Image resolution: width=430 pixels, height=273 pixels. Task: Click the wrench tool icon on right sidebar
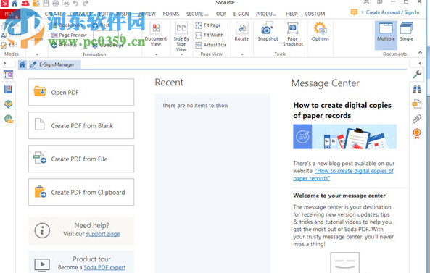pos(417,74)
